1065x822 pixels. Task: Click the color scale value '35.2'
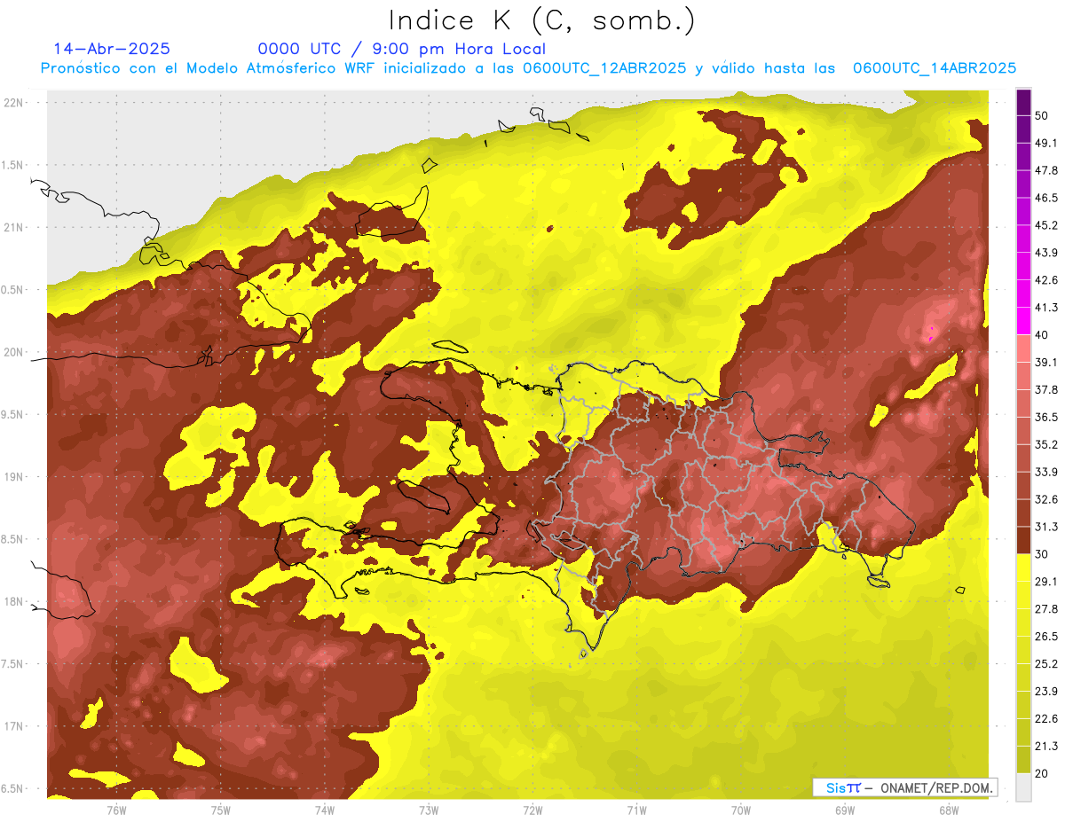tap(1046, 444)
